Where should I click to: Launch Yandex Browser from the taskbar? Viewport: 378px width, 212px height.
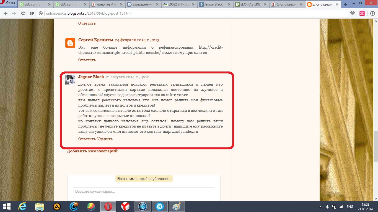(125, 206)
